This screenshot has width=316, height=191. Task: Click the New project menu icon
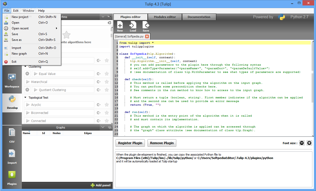click(6, 17)
